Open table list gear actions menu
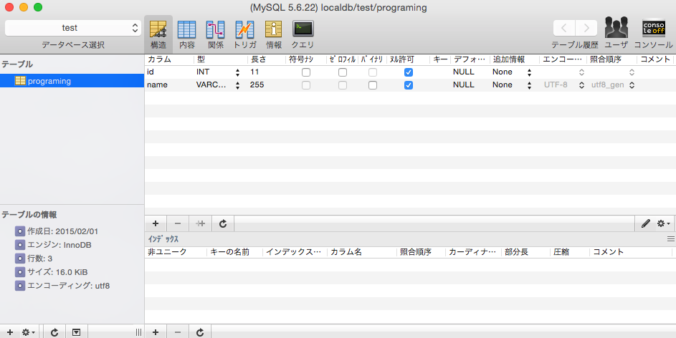 point(29,332)
